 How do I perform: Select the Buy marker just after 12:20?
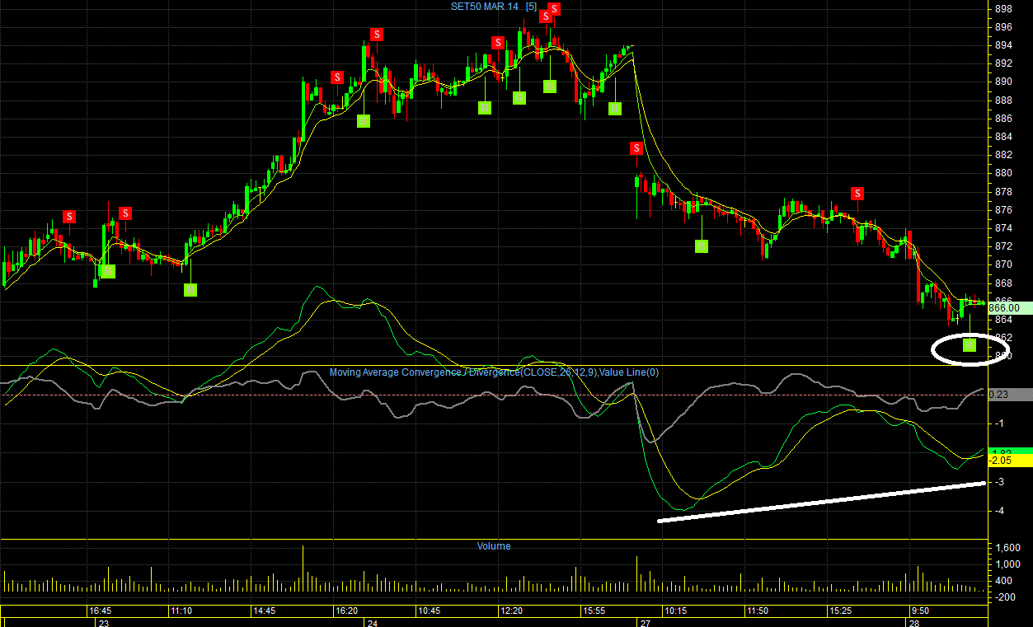coord(519,98)
